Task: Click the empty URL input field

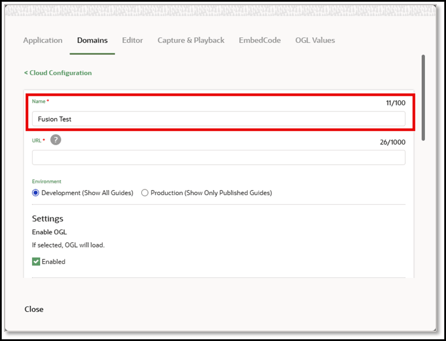Action: click(219, 157)
